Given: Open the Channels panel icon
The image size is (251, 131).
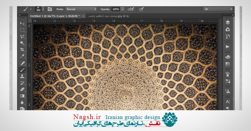Looking at the screenshot, I should coord(228,29).
